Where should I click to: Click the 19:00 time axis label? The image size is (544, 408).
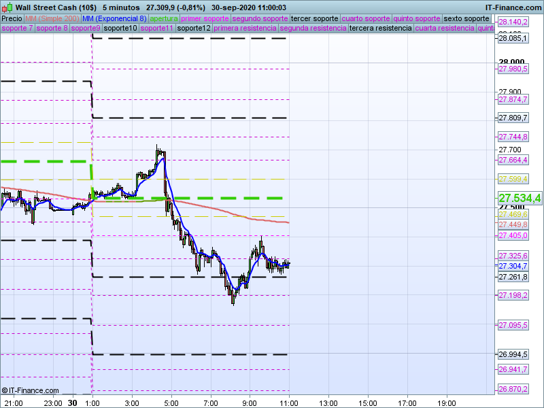coord(447,403)
